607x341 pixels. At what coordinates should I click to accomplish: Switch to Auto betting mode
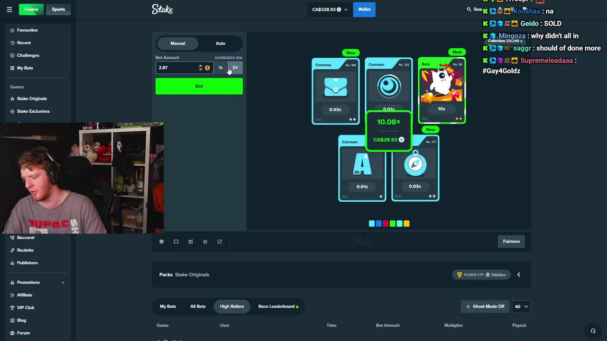point(221,44)
